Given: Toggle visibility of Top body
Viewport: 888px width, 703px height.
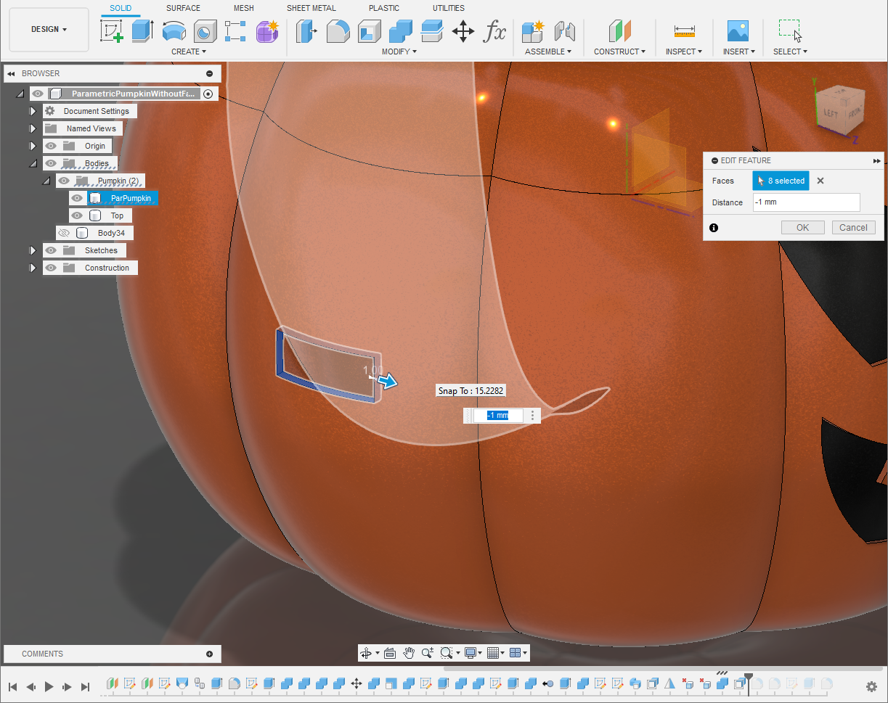Looking at the screenshot, I should coord(76,215).
